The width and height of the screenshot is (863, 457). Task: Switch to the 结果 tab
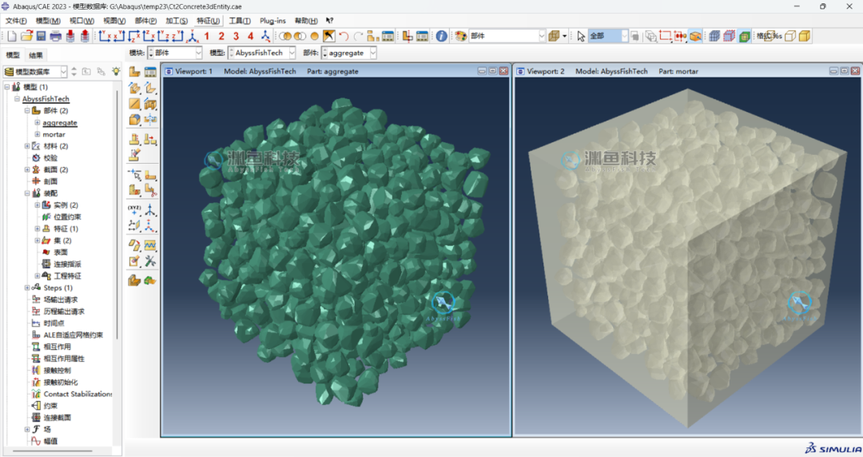coord(36,55)
